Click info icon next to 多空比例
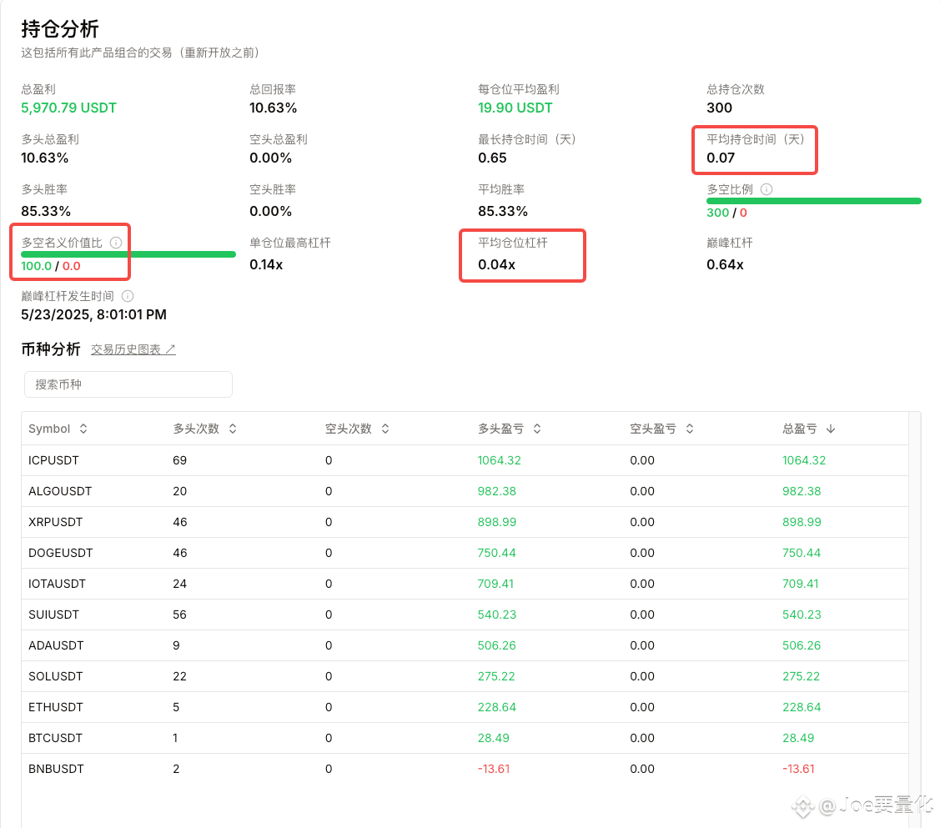 point(767,189)
